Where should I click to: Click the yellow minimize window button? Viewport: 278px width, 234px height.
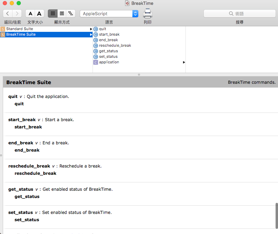(x=12, y=3)
